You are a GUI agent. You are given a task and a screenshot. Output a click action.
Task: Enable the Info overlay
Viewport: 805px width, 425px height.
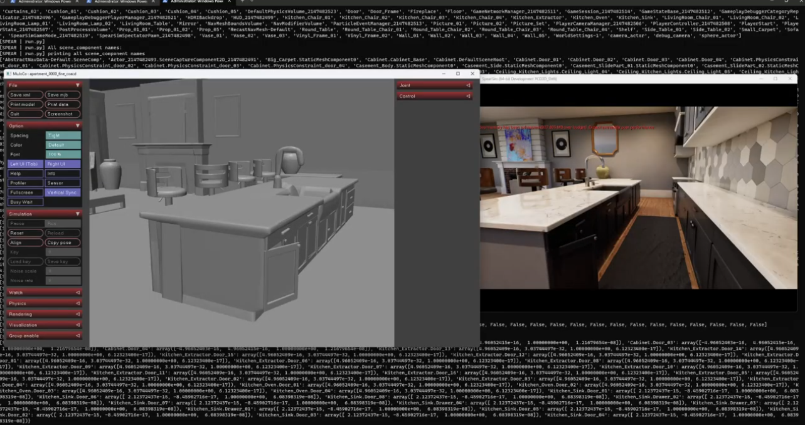(63, 173)
